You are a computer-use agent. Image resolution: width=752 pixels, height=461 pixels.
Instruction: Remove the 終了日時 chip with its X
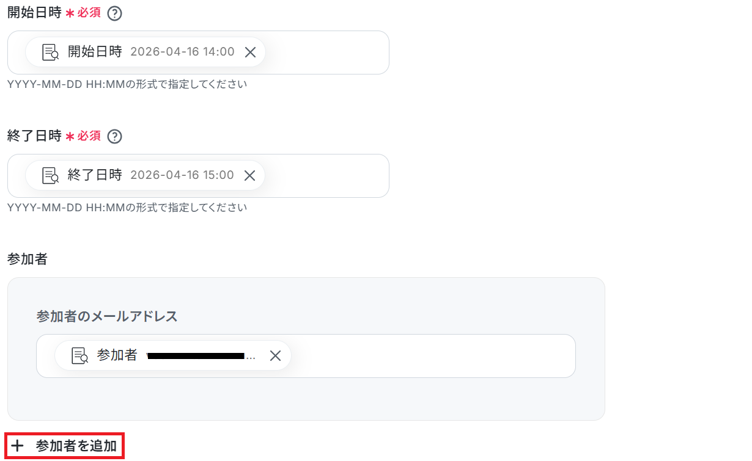tap(249, 176)
